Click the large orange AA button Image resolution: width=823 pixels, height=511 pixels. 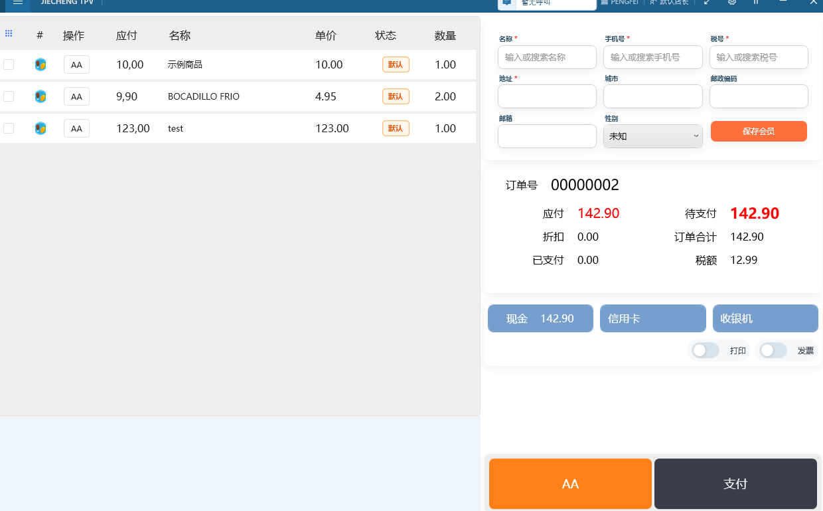tap(570, 484)
